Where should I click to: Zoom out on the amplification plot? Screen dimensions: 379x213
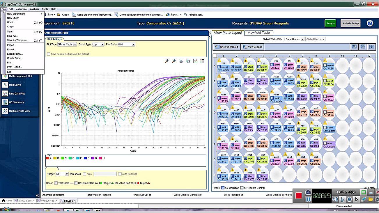174,61
